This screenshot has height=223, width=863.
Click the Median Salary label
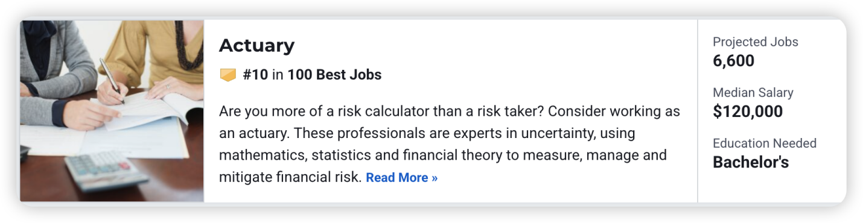pyautogui.click(x=753, y=93)
